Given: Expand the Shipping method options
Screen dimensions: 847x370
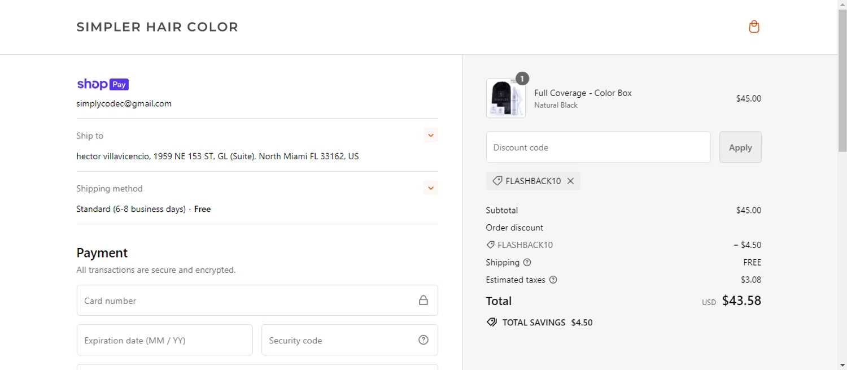Looking at the screenshot, I should (x=431, y=188).
